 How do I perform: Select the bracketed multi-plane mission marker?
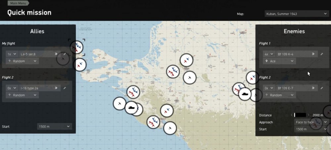click(x=77, y=47)
